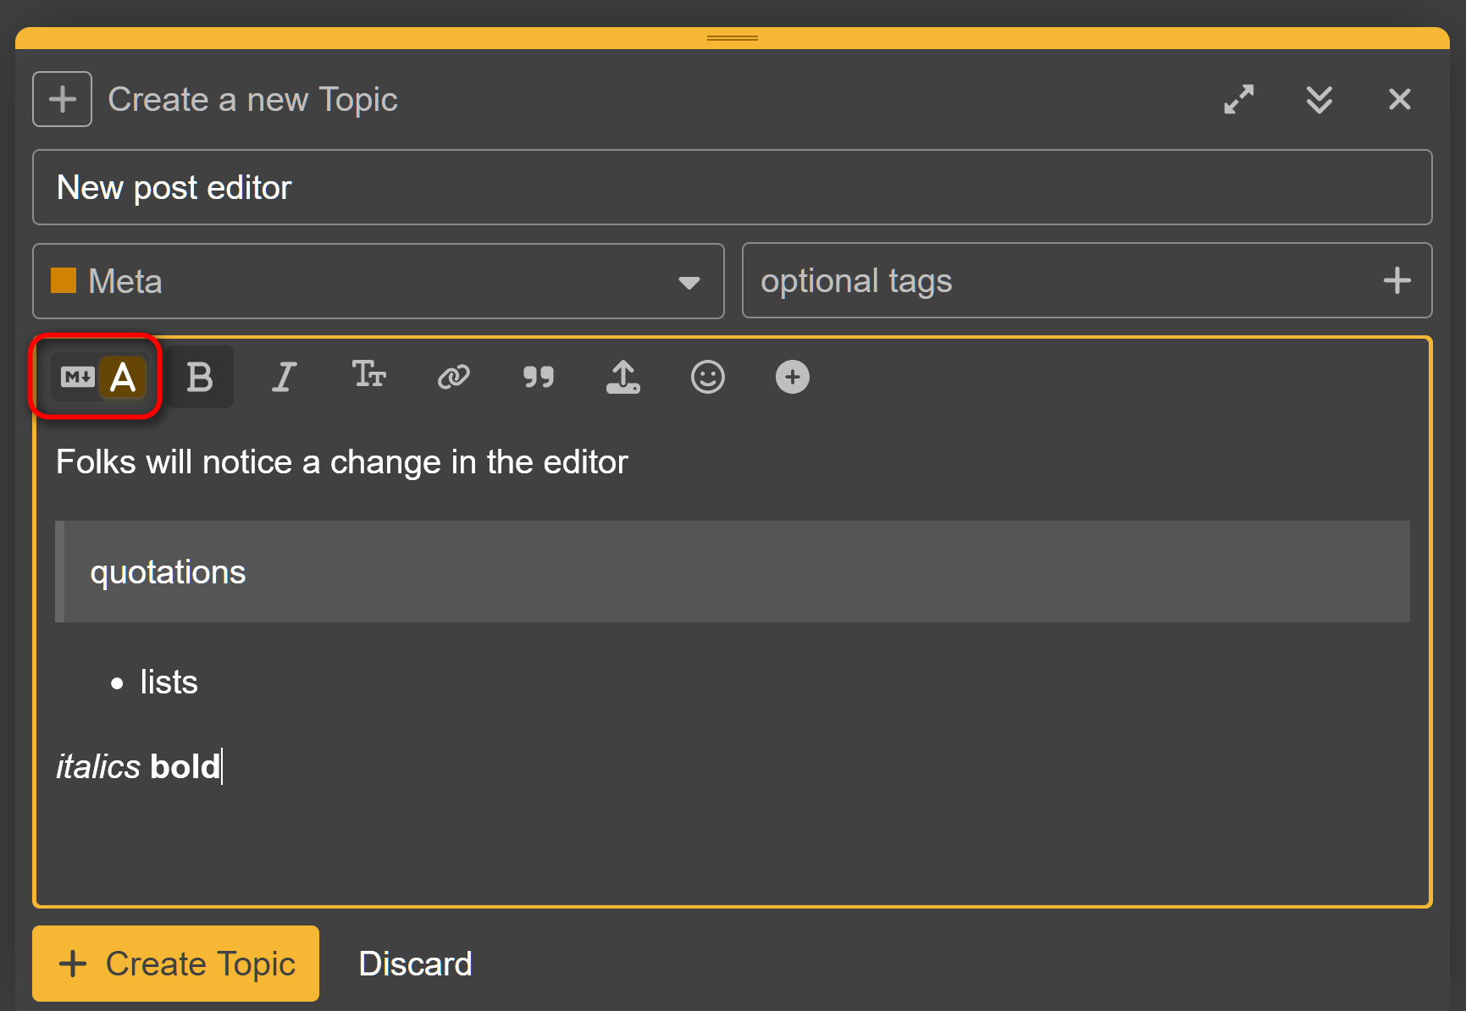Viewport: 1466px width, 1011px height.
Task: Open the optional tags selector
Action: pos(1087,280)
